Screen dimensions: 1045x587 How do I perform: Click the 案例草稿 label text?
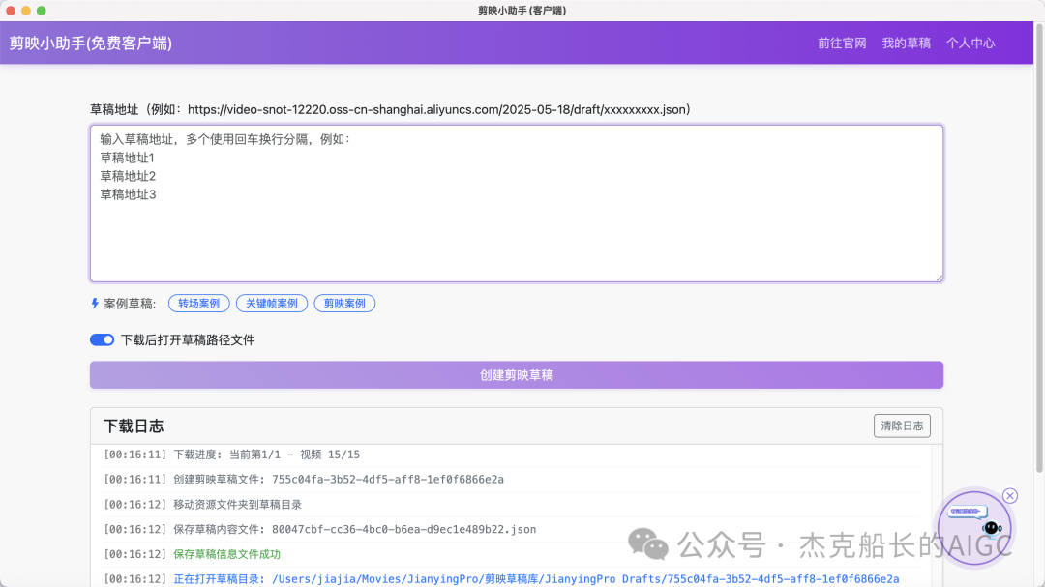[130, 304]
